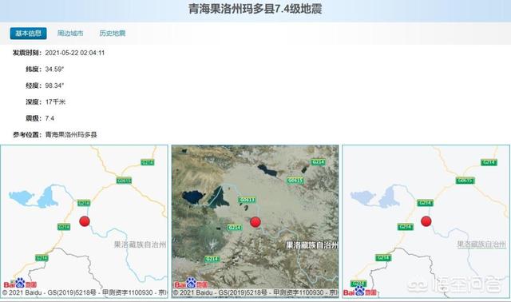Click the Baidu map logo on left map
This screenshot has height=302, width=511.
pyautogui.click(x=20, y=284)
